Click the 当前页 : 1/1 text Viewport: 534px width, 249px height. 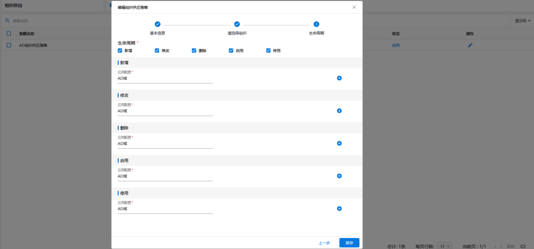(x=474, y=246)
